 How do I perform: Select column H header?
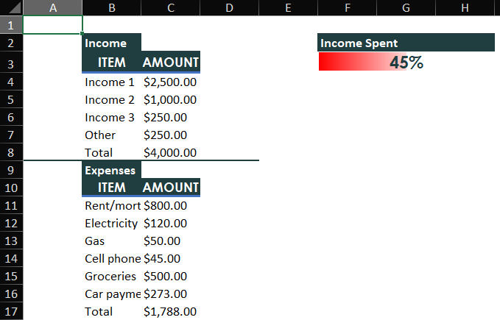tap(464, 7)
